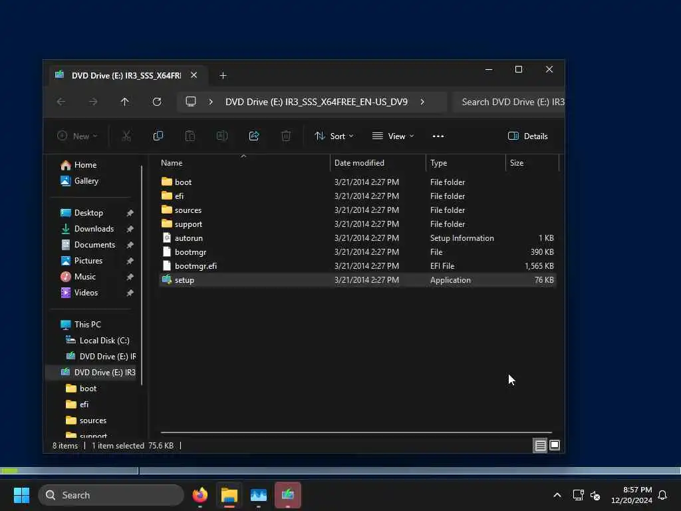Select the sources folder in file list
The image size is (681, 511).
[357, 210]
